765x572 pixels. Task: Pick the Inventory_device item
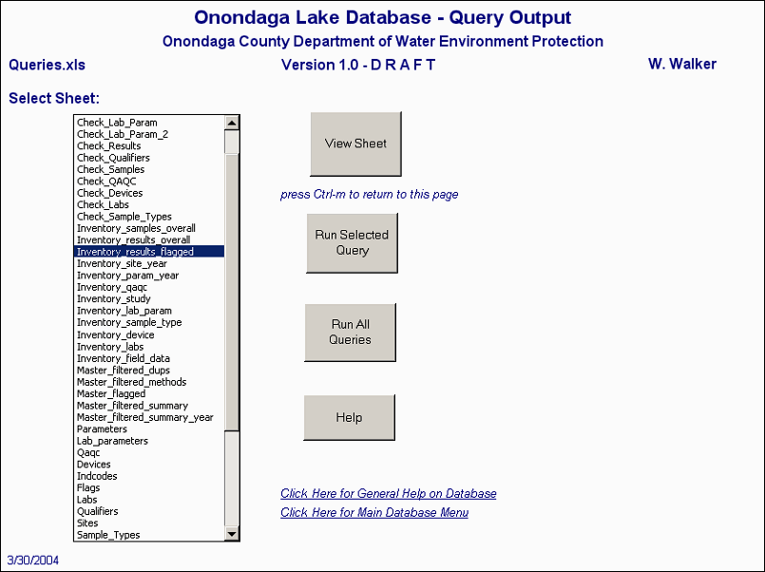coord(149,335)
